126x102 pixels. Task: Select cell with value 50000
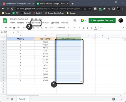click(x=45, y=42)
